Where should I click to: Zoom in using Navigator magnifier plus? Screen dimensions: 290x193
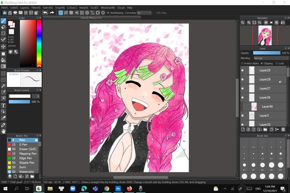[249, 23]
